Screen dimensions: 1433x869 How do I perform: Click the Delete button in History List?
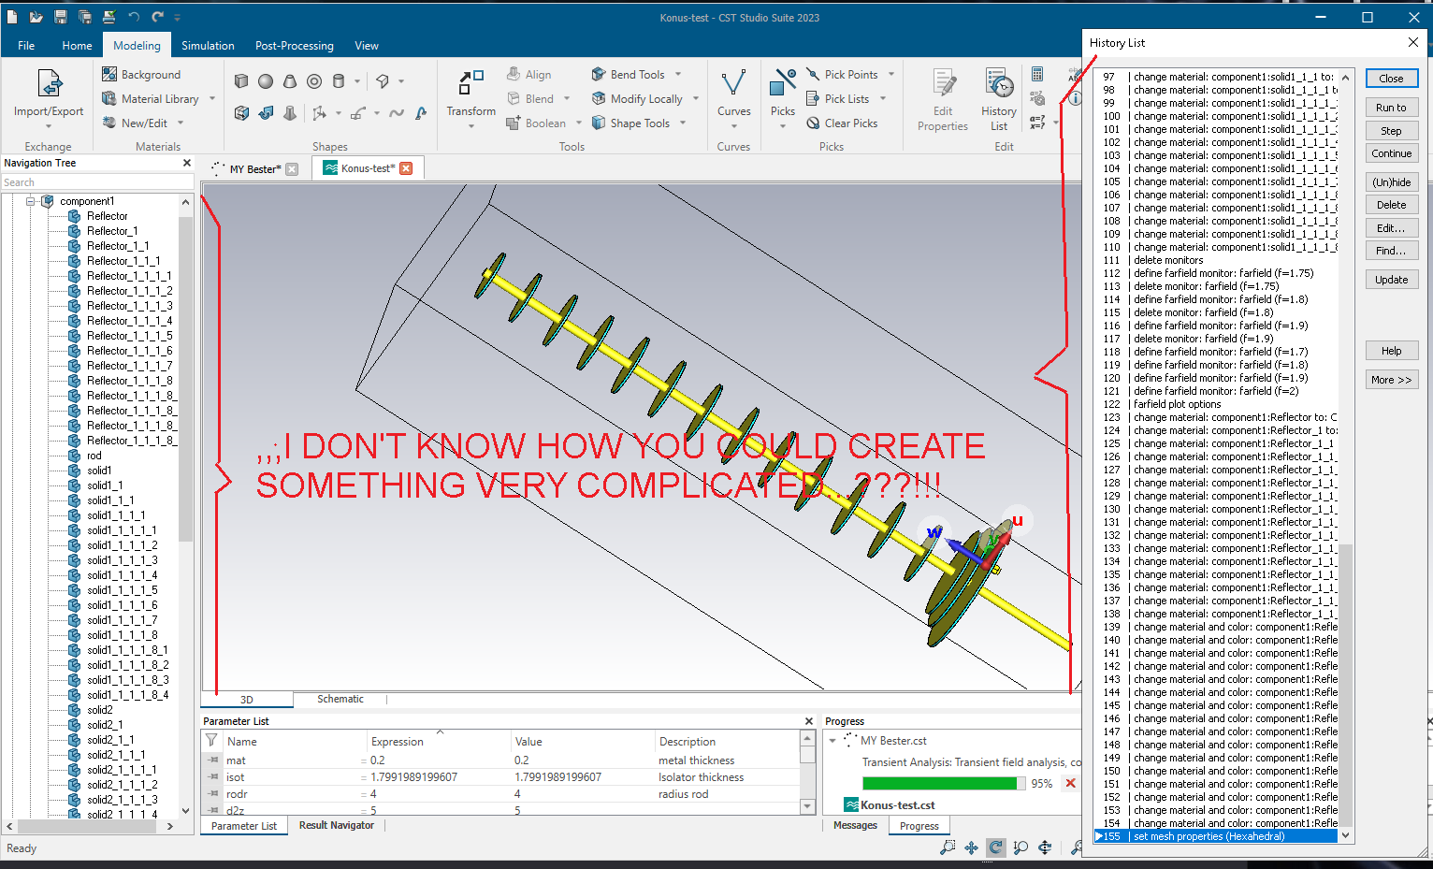coord(1392,205)
